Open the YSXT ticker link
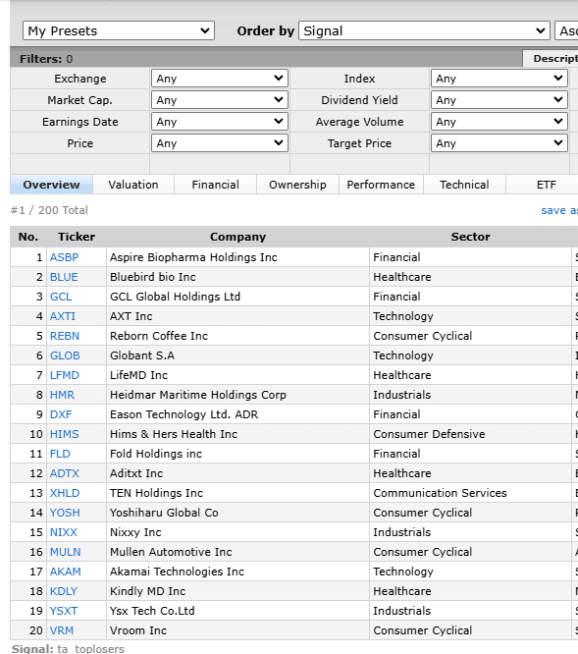Viewport: 578px width, 654px height. tap(64, 610)
